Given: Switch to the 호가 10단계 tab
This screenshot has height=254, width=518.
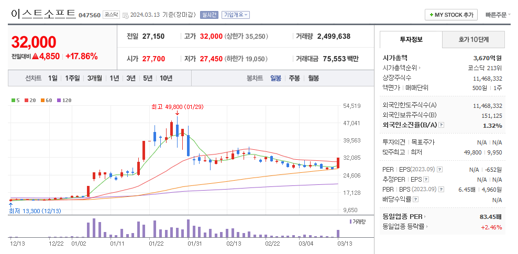Looking at the screenshot, I should 473,40.
